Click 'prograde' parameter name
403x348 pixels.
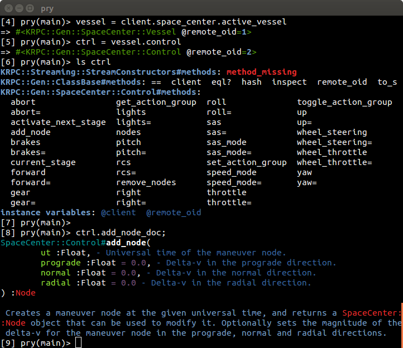click(x=61, y=263)
